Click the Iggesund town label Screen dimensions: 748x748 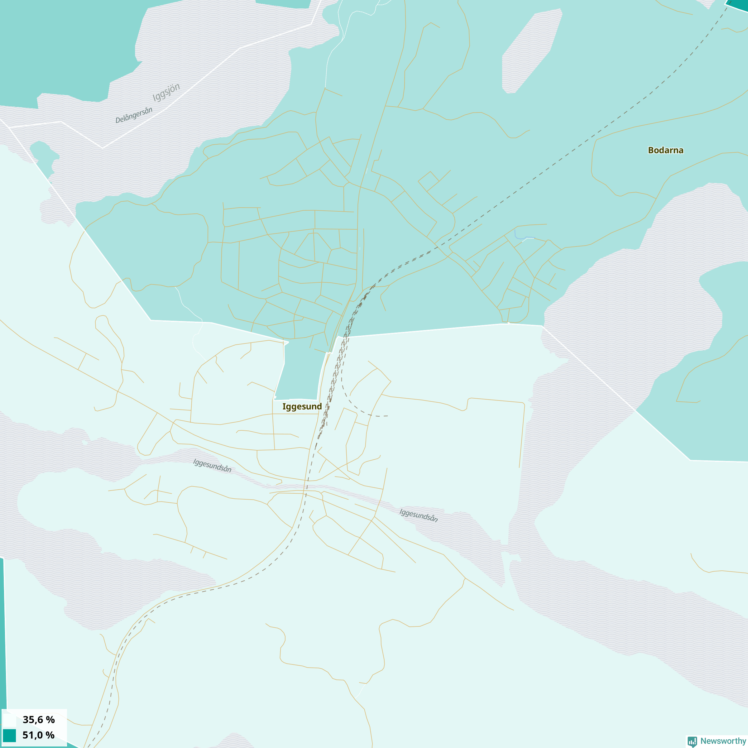click(302, 406)
